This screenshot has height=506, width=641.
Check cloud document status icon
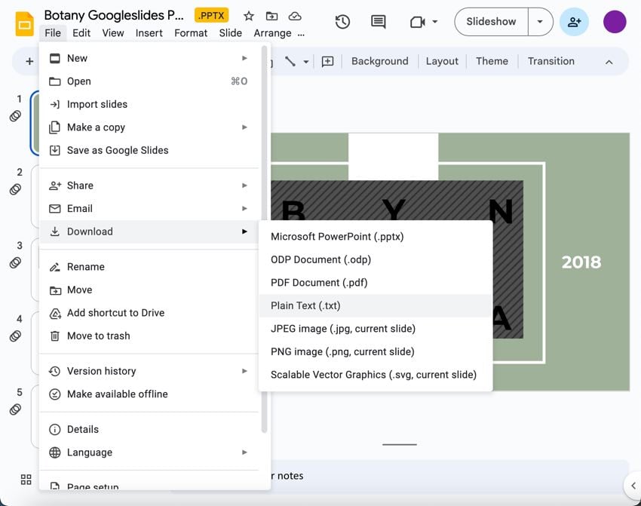(x=295, y=16)
